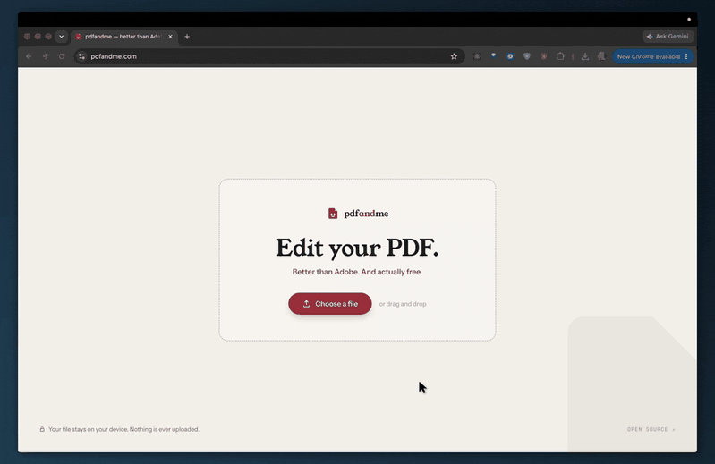Click the 'Your file stays on your device' notice
This screenshot has width=715, height=464.
[123, 429]
